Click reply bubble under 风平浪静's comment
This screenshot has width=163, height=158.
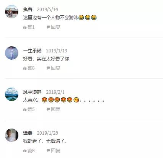[48, 109]
